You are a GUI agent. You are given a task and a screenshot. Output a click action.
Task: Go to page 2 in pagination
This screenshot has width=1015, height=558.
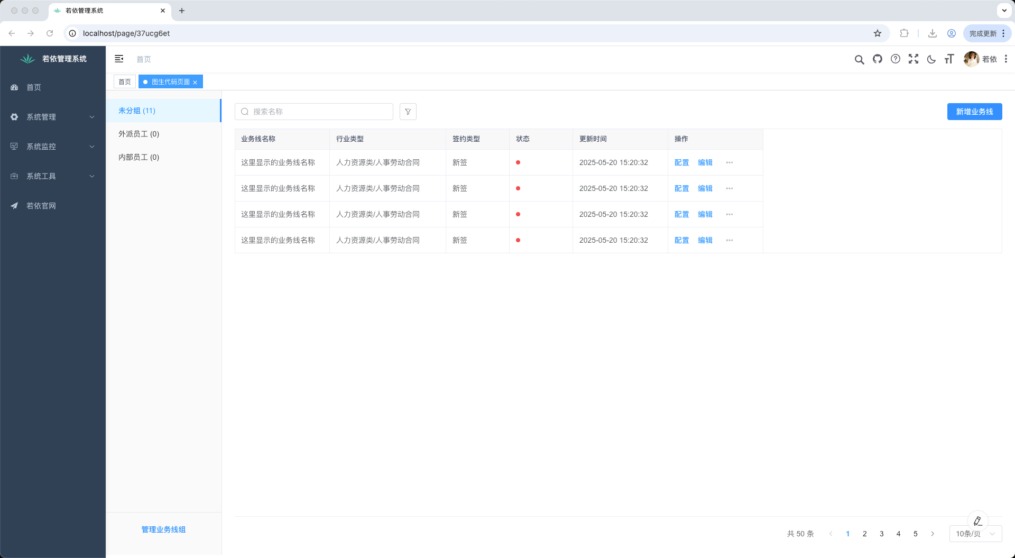coord(864,534)
